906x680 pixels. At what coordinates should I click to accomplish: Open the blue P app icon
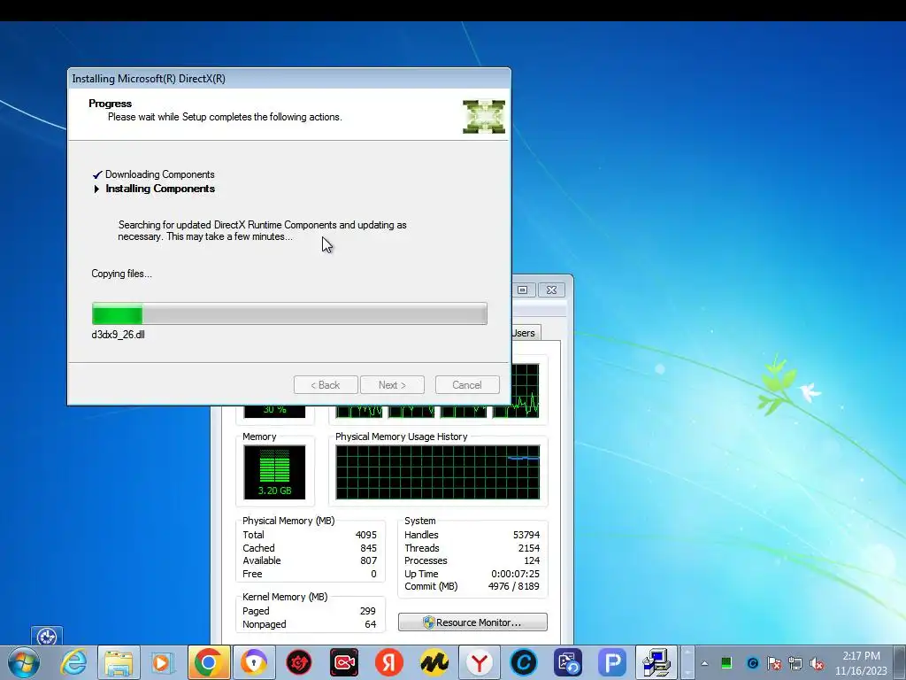pos(612,662)
